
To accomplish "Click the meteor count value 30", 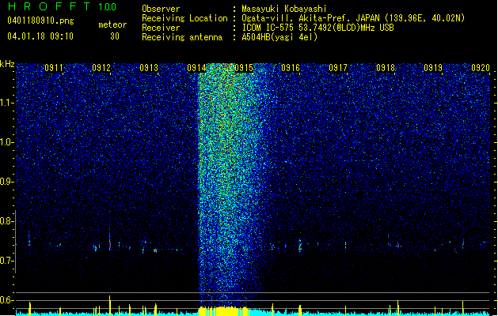I will (115, 36).
